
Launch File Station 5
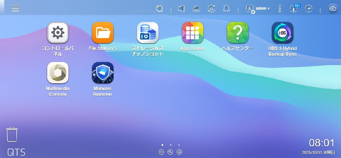pos(103,33)
